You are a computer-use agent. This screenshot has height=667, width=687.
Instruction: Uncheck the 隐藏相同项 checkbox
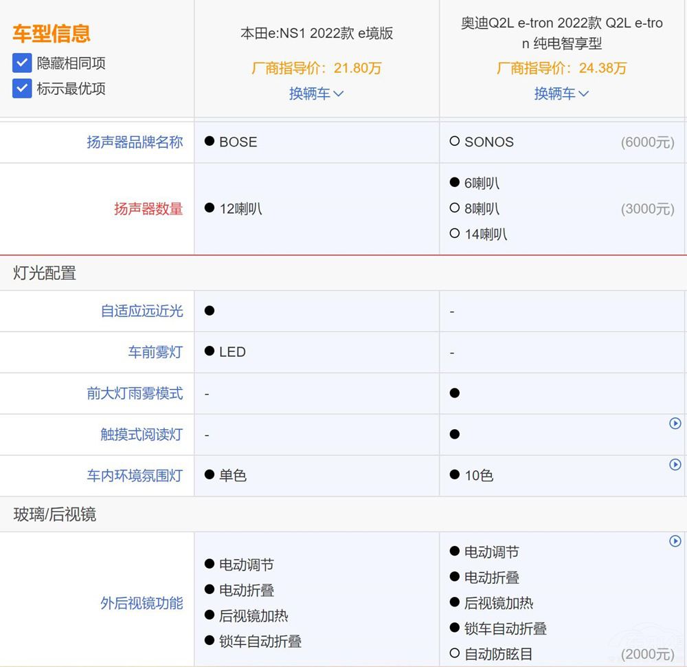click(x=21, y=63)
